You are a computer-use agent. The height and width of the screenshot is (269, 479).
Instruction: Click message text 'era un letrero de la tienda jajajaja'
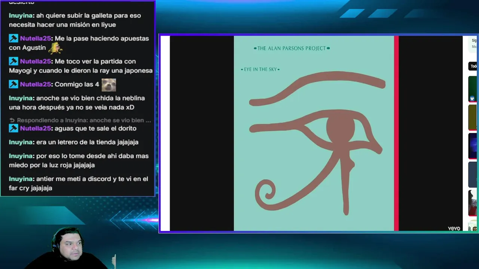pyautogui.click(x=87, y=142)
